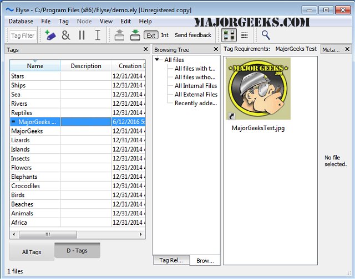Click the export file up-arrow icon
Screen dimensions: 355x279
119,35
